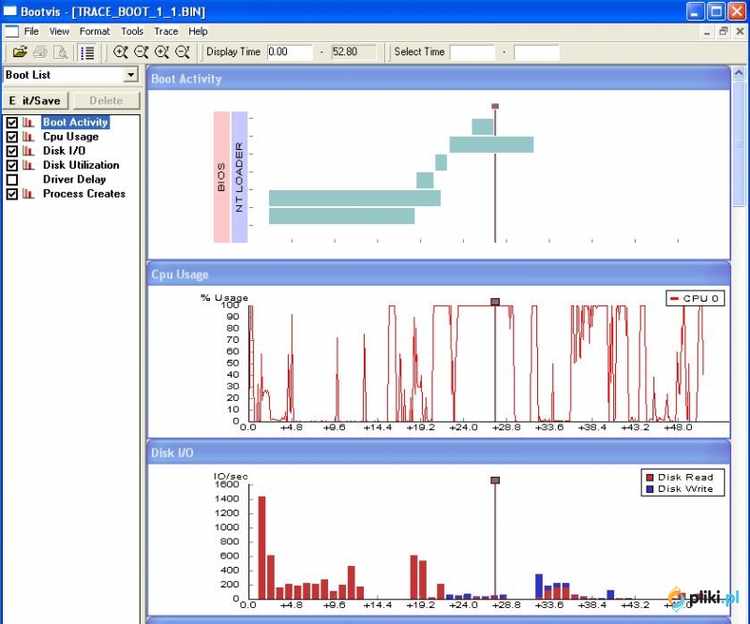Restore the inner document window
750x624 pixels.
[x=723, y=32]
